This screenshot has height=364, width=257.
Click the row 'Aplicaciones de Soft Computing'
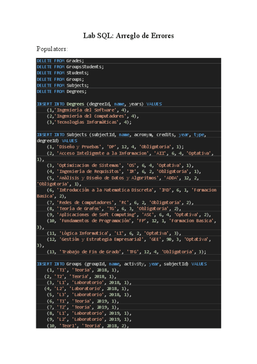tap(129, 215)
